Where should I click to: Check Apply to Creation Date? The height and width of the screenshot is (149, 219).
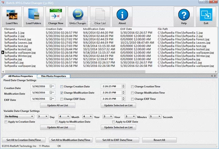6,122
